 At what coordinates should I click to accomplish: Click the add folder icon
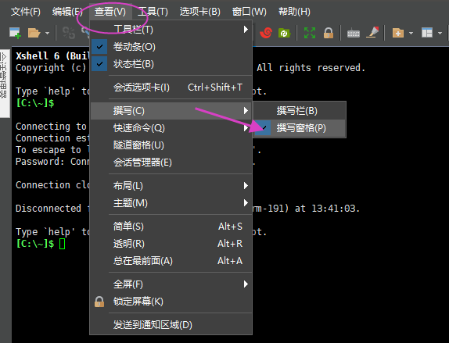398,33
